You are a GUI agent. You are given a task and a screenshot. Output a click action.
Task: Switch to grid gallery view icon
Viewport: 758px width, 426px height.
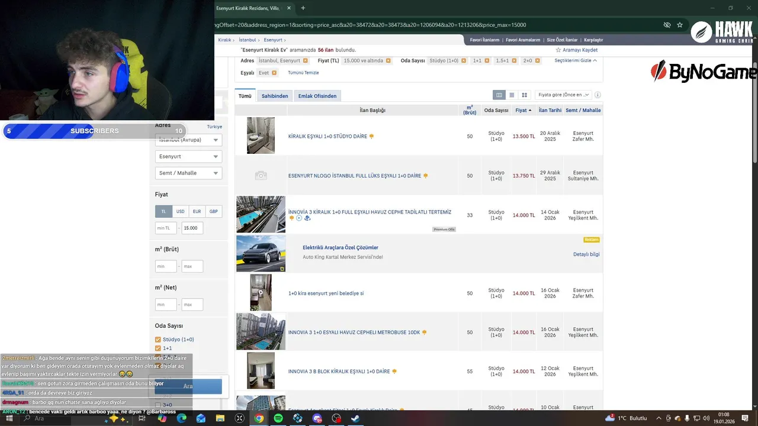coord(524,95)
